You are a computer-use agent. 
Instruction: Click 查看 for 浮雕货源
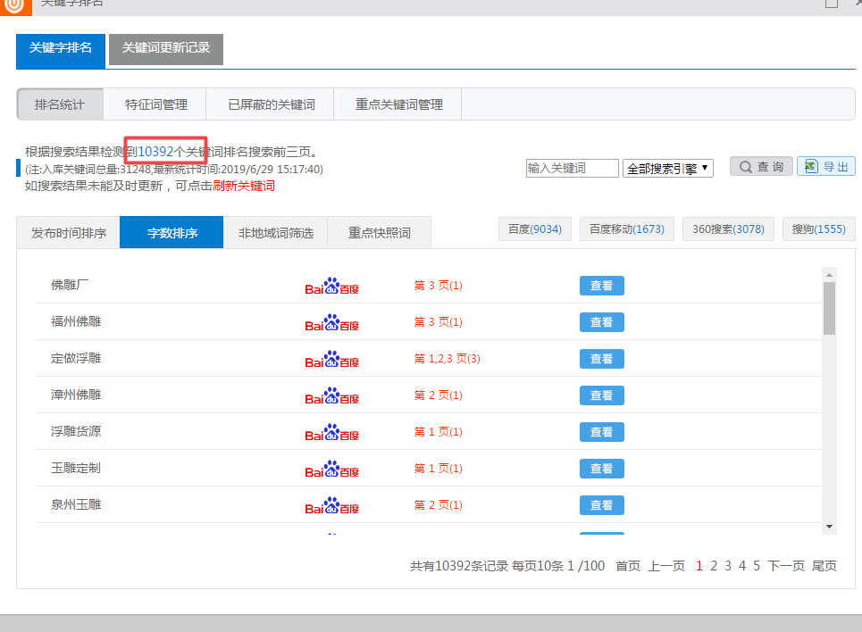pyautogui.click(x=602, y=432)
